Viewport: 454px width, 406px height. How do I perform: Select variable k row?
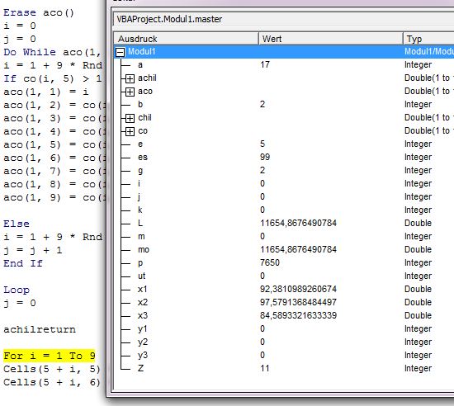pyautogui.click(x=284, y=210)
